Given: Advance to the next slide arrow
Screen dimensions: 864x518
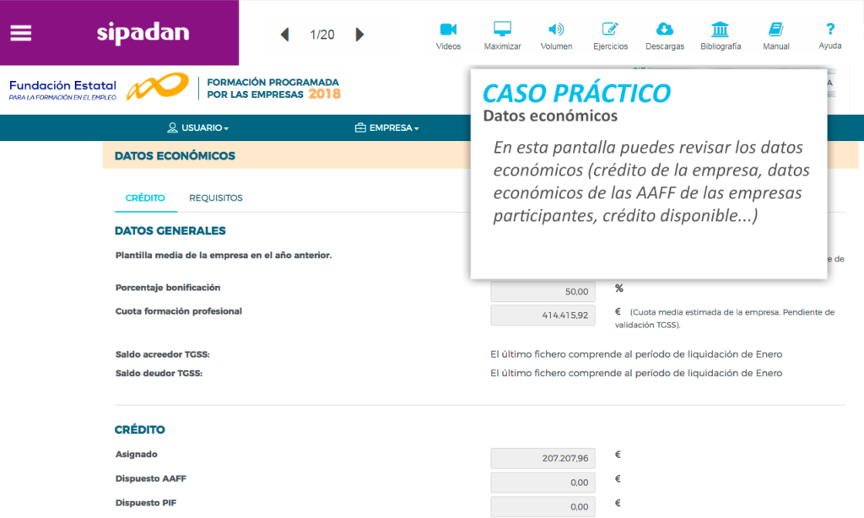Looking at the screenshot, I should click(x=360, y=35).
